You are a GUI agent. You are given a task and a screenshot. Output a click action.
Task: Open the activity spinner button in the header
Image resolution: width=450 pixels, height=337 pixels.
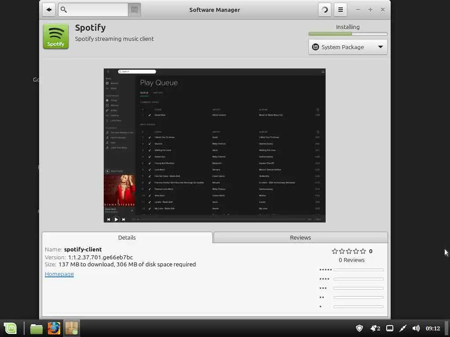325,10
